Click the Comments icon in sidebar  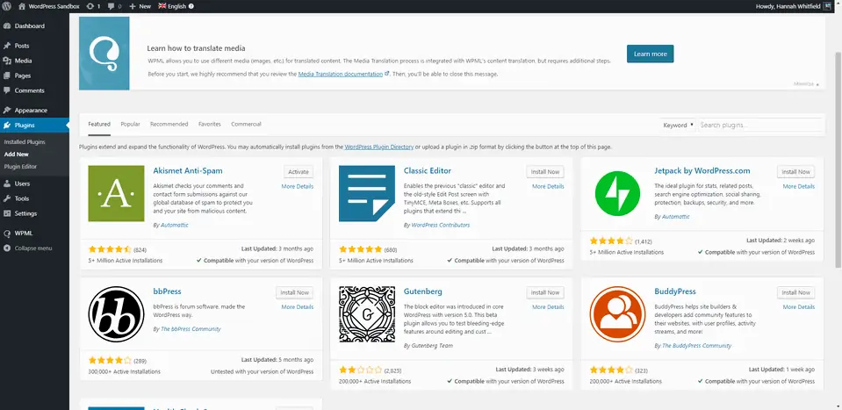coord(7,90)
